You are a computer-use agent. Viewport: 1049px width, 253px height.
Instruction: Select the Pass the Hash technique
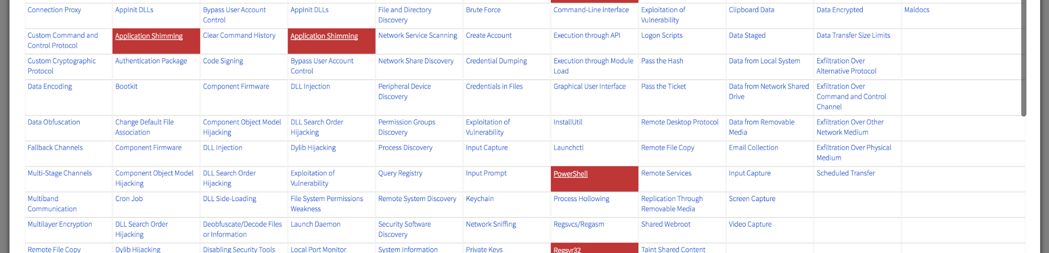[662, 61]
